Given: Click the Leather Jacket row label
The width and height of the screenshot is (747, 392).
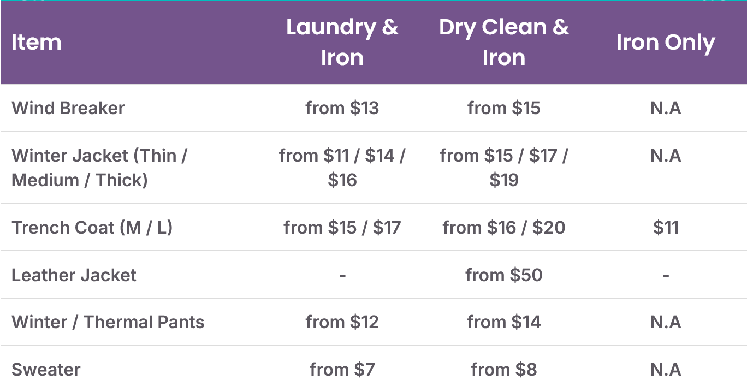Looking at the screenshot, I should click(74, 275).
